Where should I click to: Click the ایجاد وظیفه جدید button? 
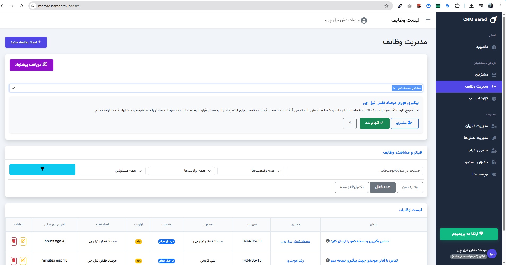tap(26, 42)
